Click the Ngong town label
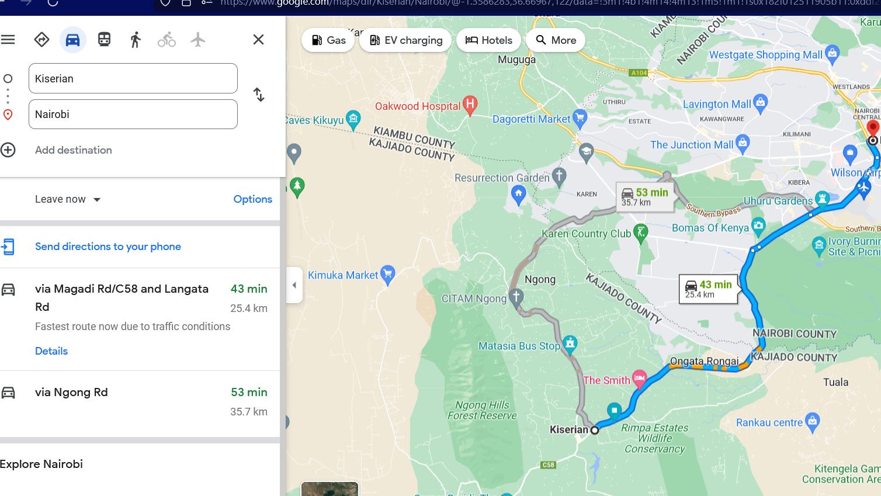Image resolution: width=881 pixels, height=496 pixels. pyautogui.click(x=540, y=279)
